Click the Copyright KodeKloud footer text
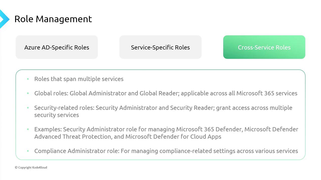The height and width of the screenshot is (180, 321). click(31, 167)
